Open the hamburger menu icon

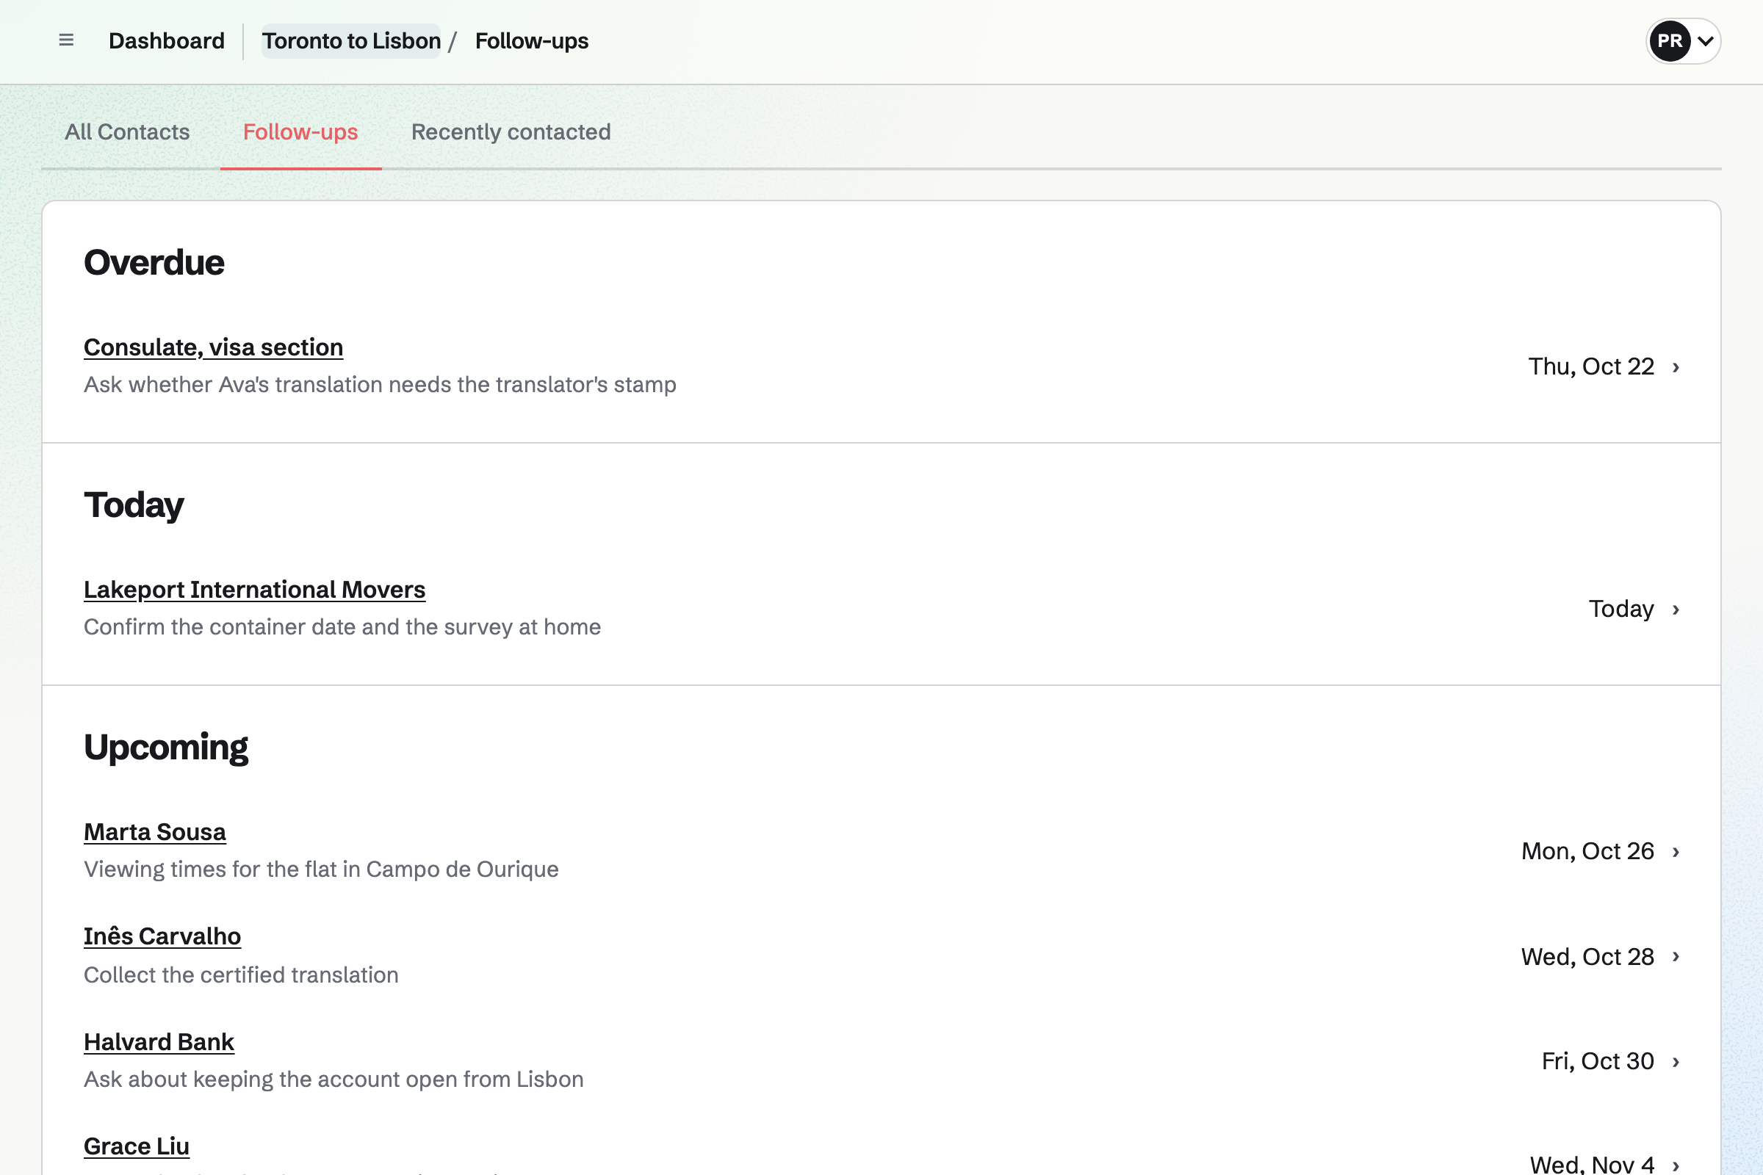tap(66, 40)
